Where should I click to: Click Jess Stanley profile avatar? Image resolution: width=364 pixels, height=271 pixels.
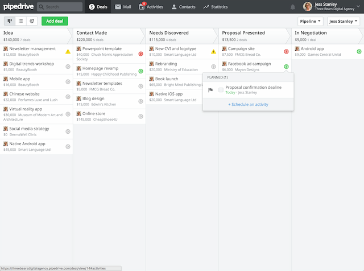click(307, 6)
